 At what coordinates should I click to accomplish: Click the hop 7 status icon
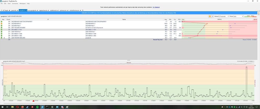point(2,33)
